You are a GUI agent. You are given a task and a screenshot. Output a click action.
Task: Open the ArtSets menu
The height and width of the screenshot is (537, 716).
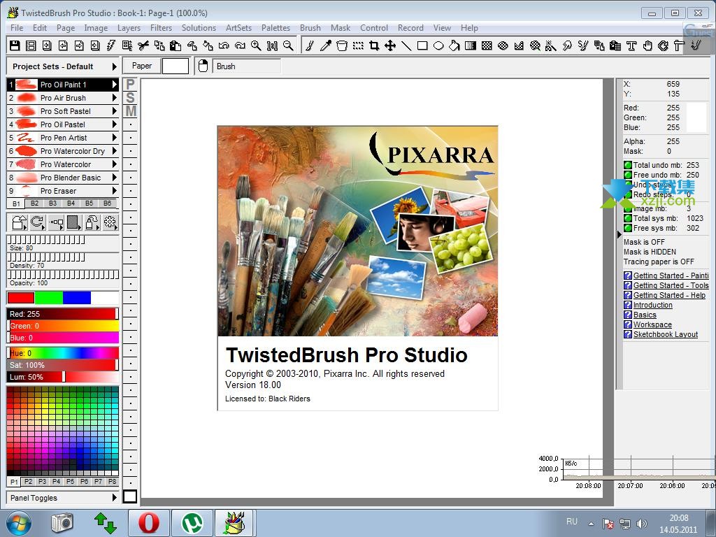(x=238, y=28)
